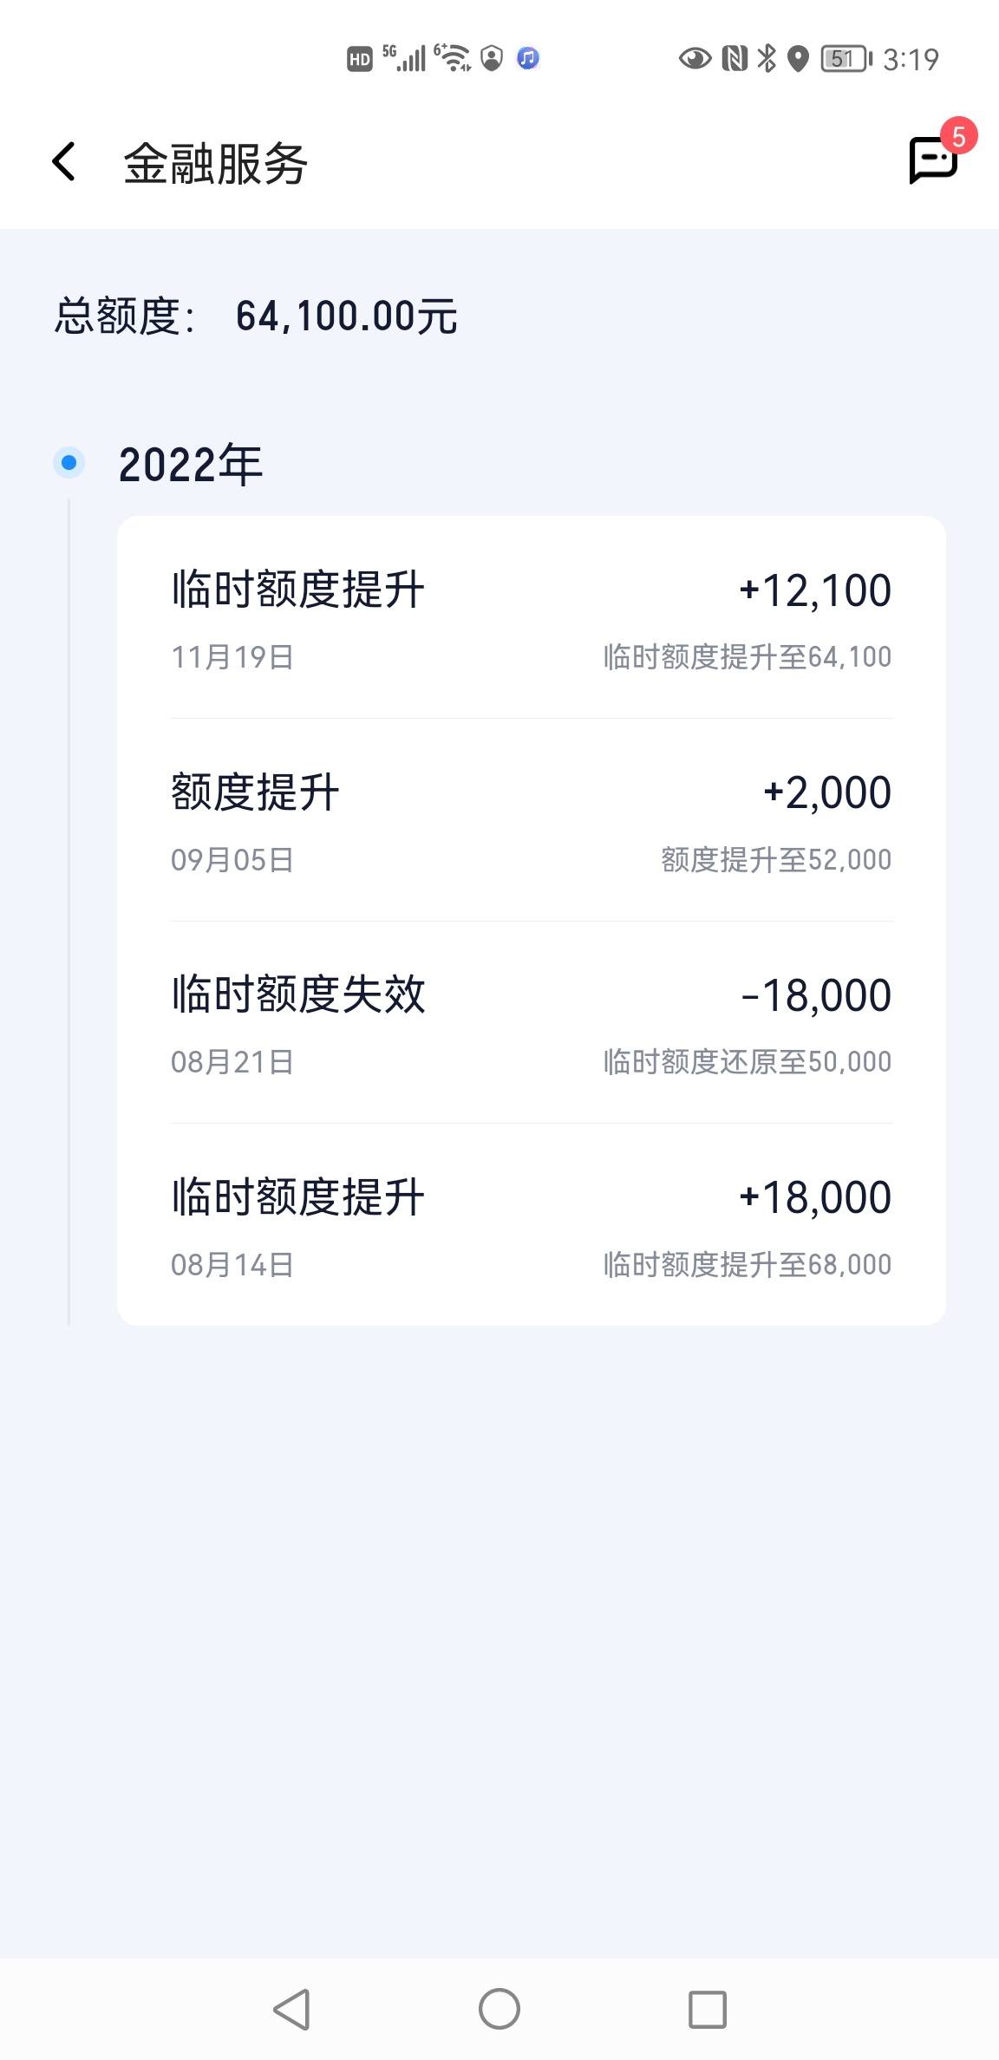
Task: Tap the 金融服务 page title
Action: click(x=215, y=163)
